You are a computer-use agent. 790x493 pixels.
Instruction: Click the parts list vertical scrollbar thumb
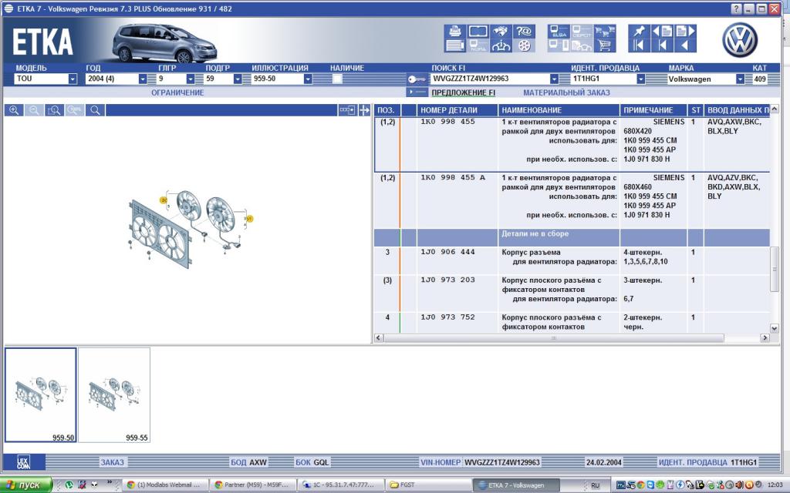coord(775,269)
